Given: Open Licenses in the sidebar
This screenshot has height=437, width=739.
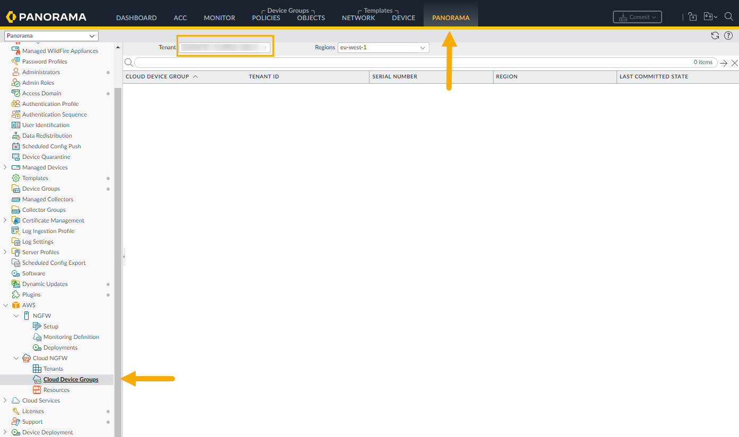Looking at the screenshot, I should (33, 411).
